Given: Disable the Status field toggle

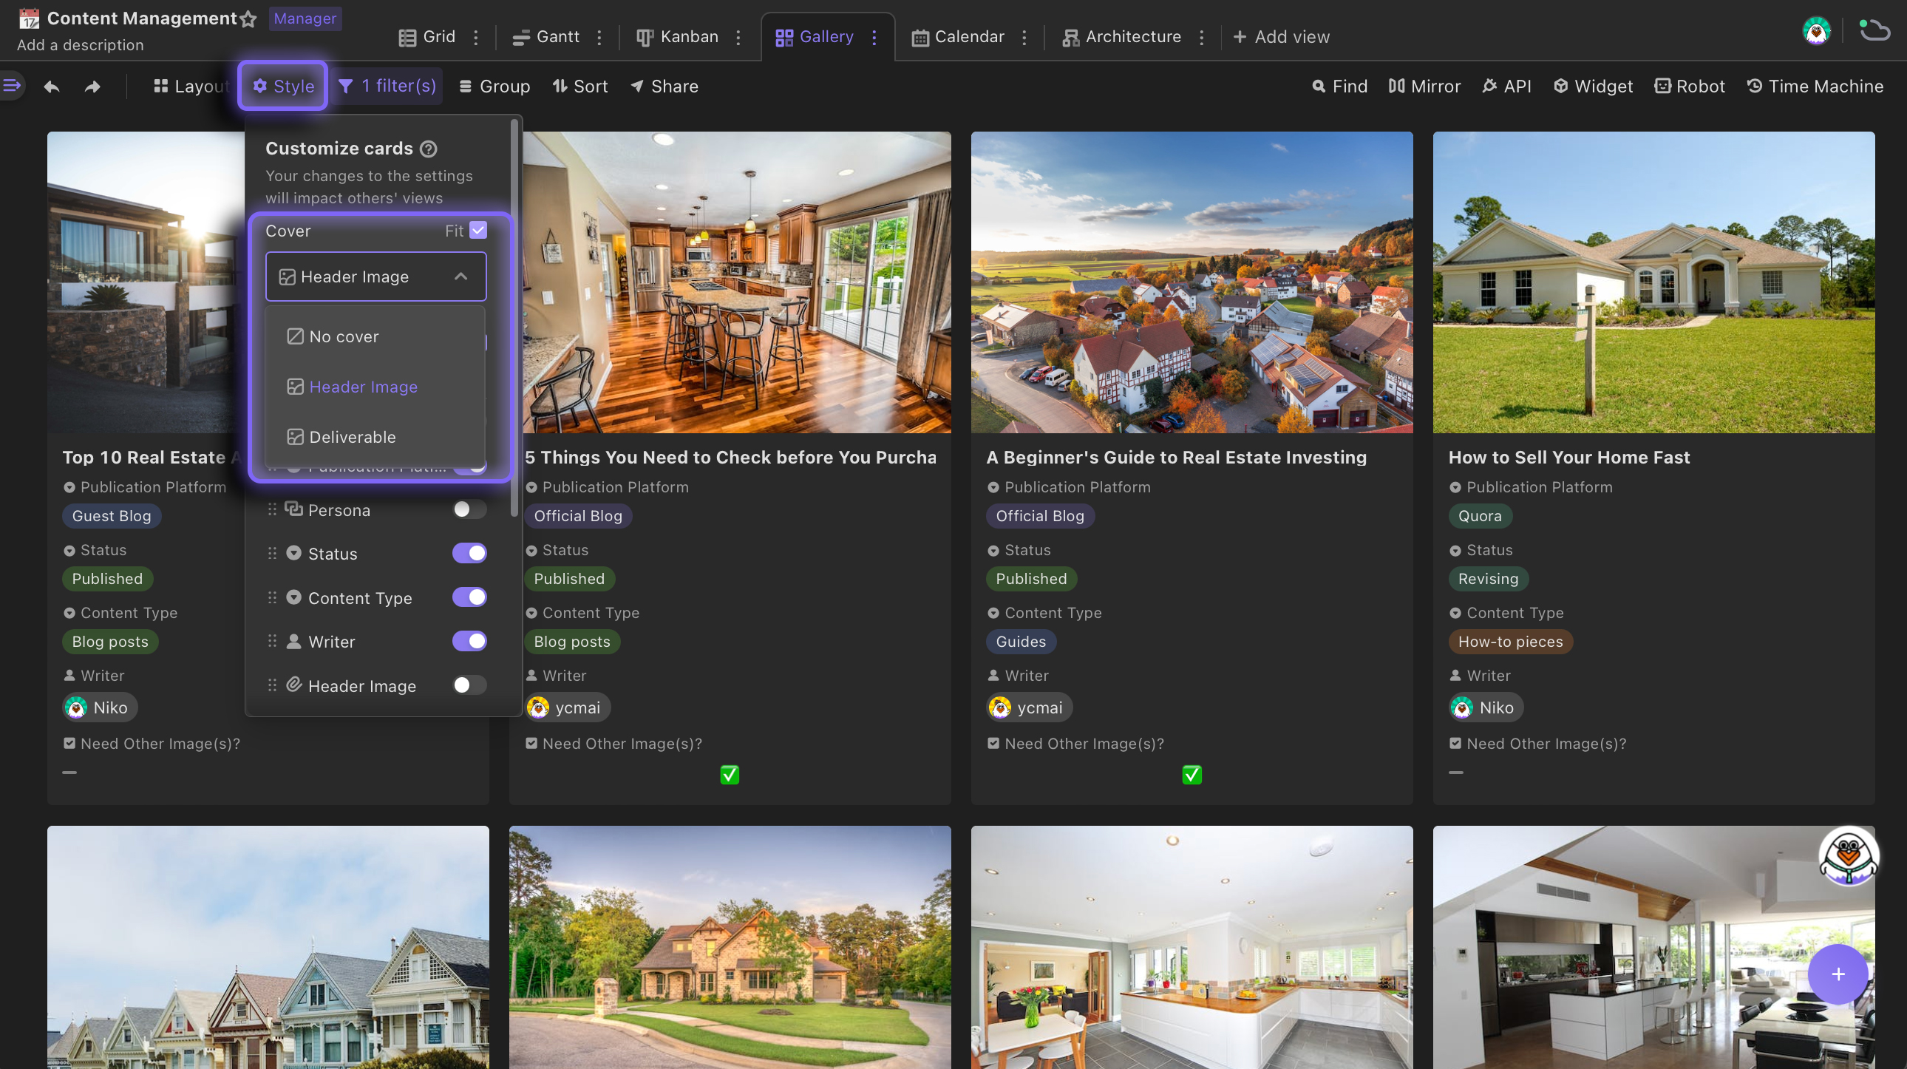Looking at the screenshot, I should coord(469,553).
